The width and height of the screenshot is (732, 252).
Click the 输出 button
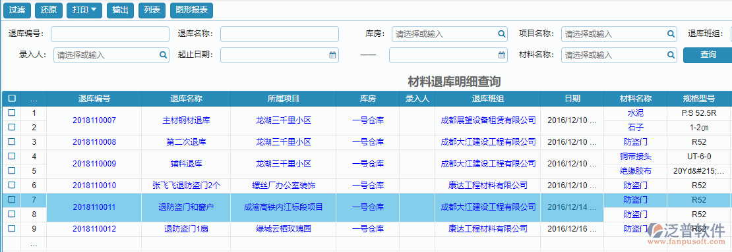(121, 10)
